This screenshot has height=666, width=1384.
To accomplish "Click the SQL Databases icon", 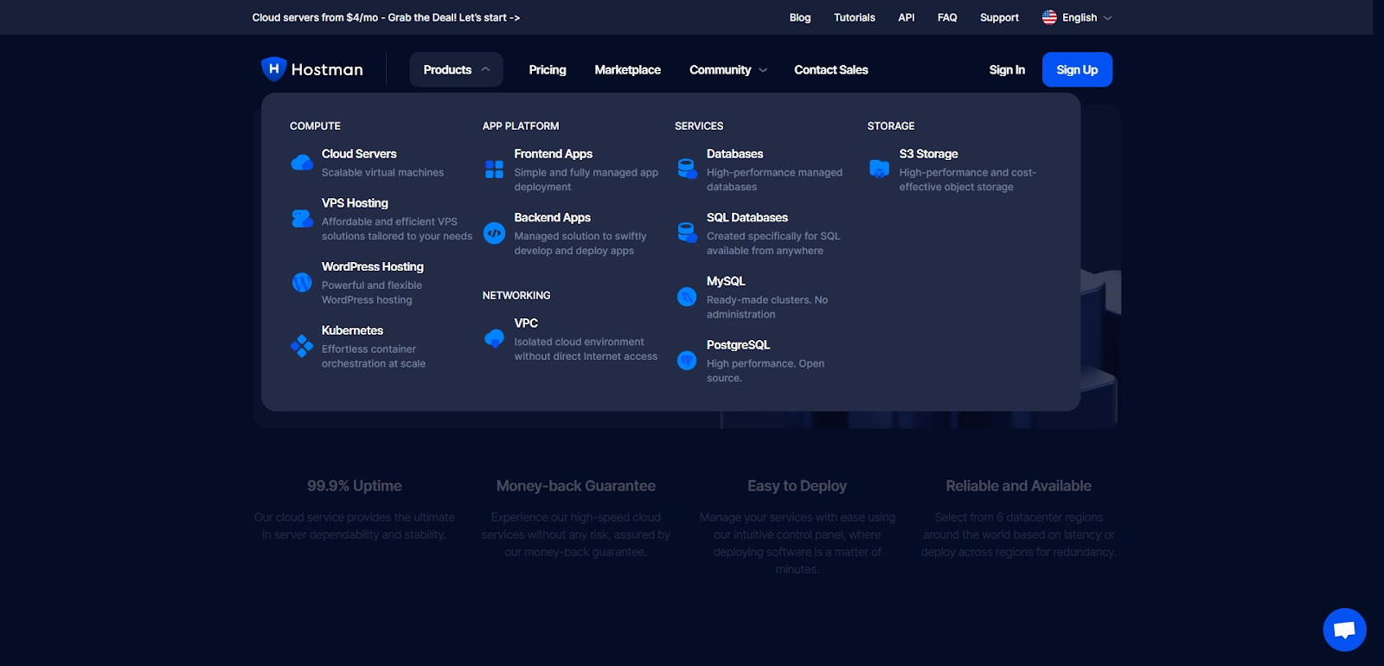I will click(x=687, y=233).
